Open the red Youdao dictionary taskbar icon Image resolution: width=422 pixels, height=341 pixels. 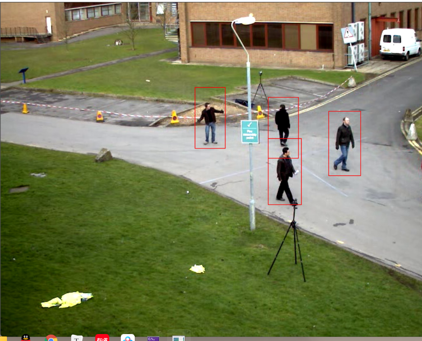point(102,338)
